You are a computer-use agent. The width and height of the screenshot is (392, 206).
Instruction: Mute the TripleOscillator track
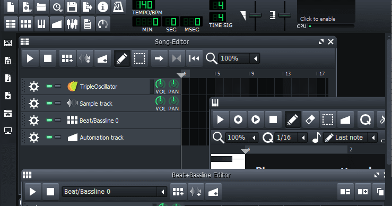49,87
